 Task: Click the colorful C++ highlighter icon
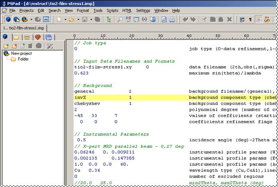[267, 19]
